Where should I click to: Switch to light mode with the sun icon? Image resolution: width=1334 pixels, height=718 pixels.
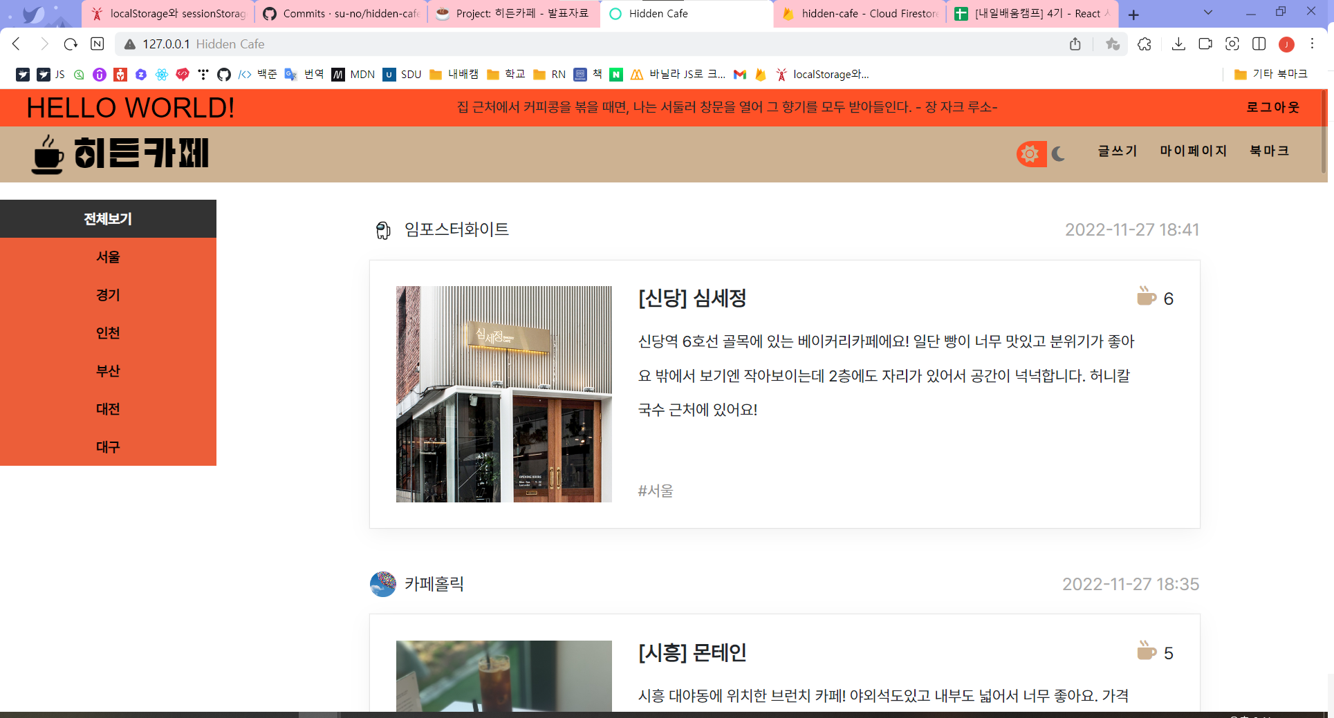[x=1030, y=153]
